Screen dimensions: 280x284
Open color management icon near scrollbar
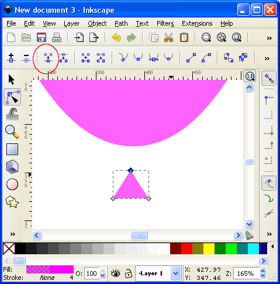tap(250, 236)
